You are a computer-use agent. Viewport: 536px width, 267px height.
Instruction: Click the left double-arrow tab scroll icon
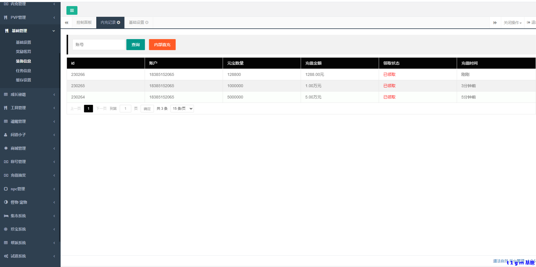click(x=66, y=23)
